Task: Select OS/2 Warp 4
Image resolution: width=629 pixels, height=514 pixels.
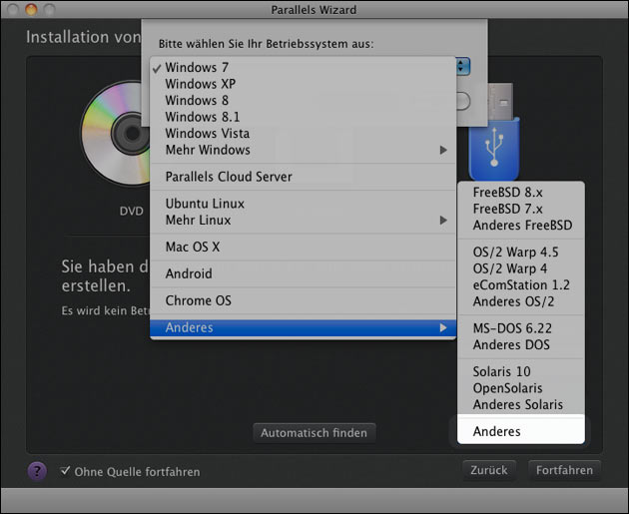Action: (x=521, y=268)
